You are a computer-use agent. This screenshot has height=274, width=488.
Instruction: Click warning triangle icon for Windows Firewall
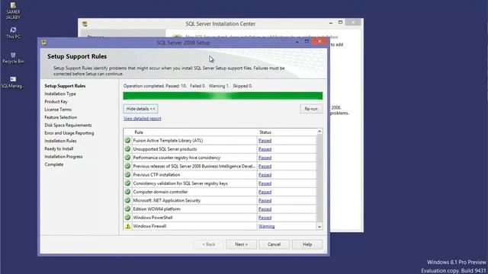click(x=127, y=226)
